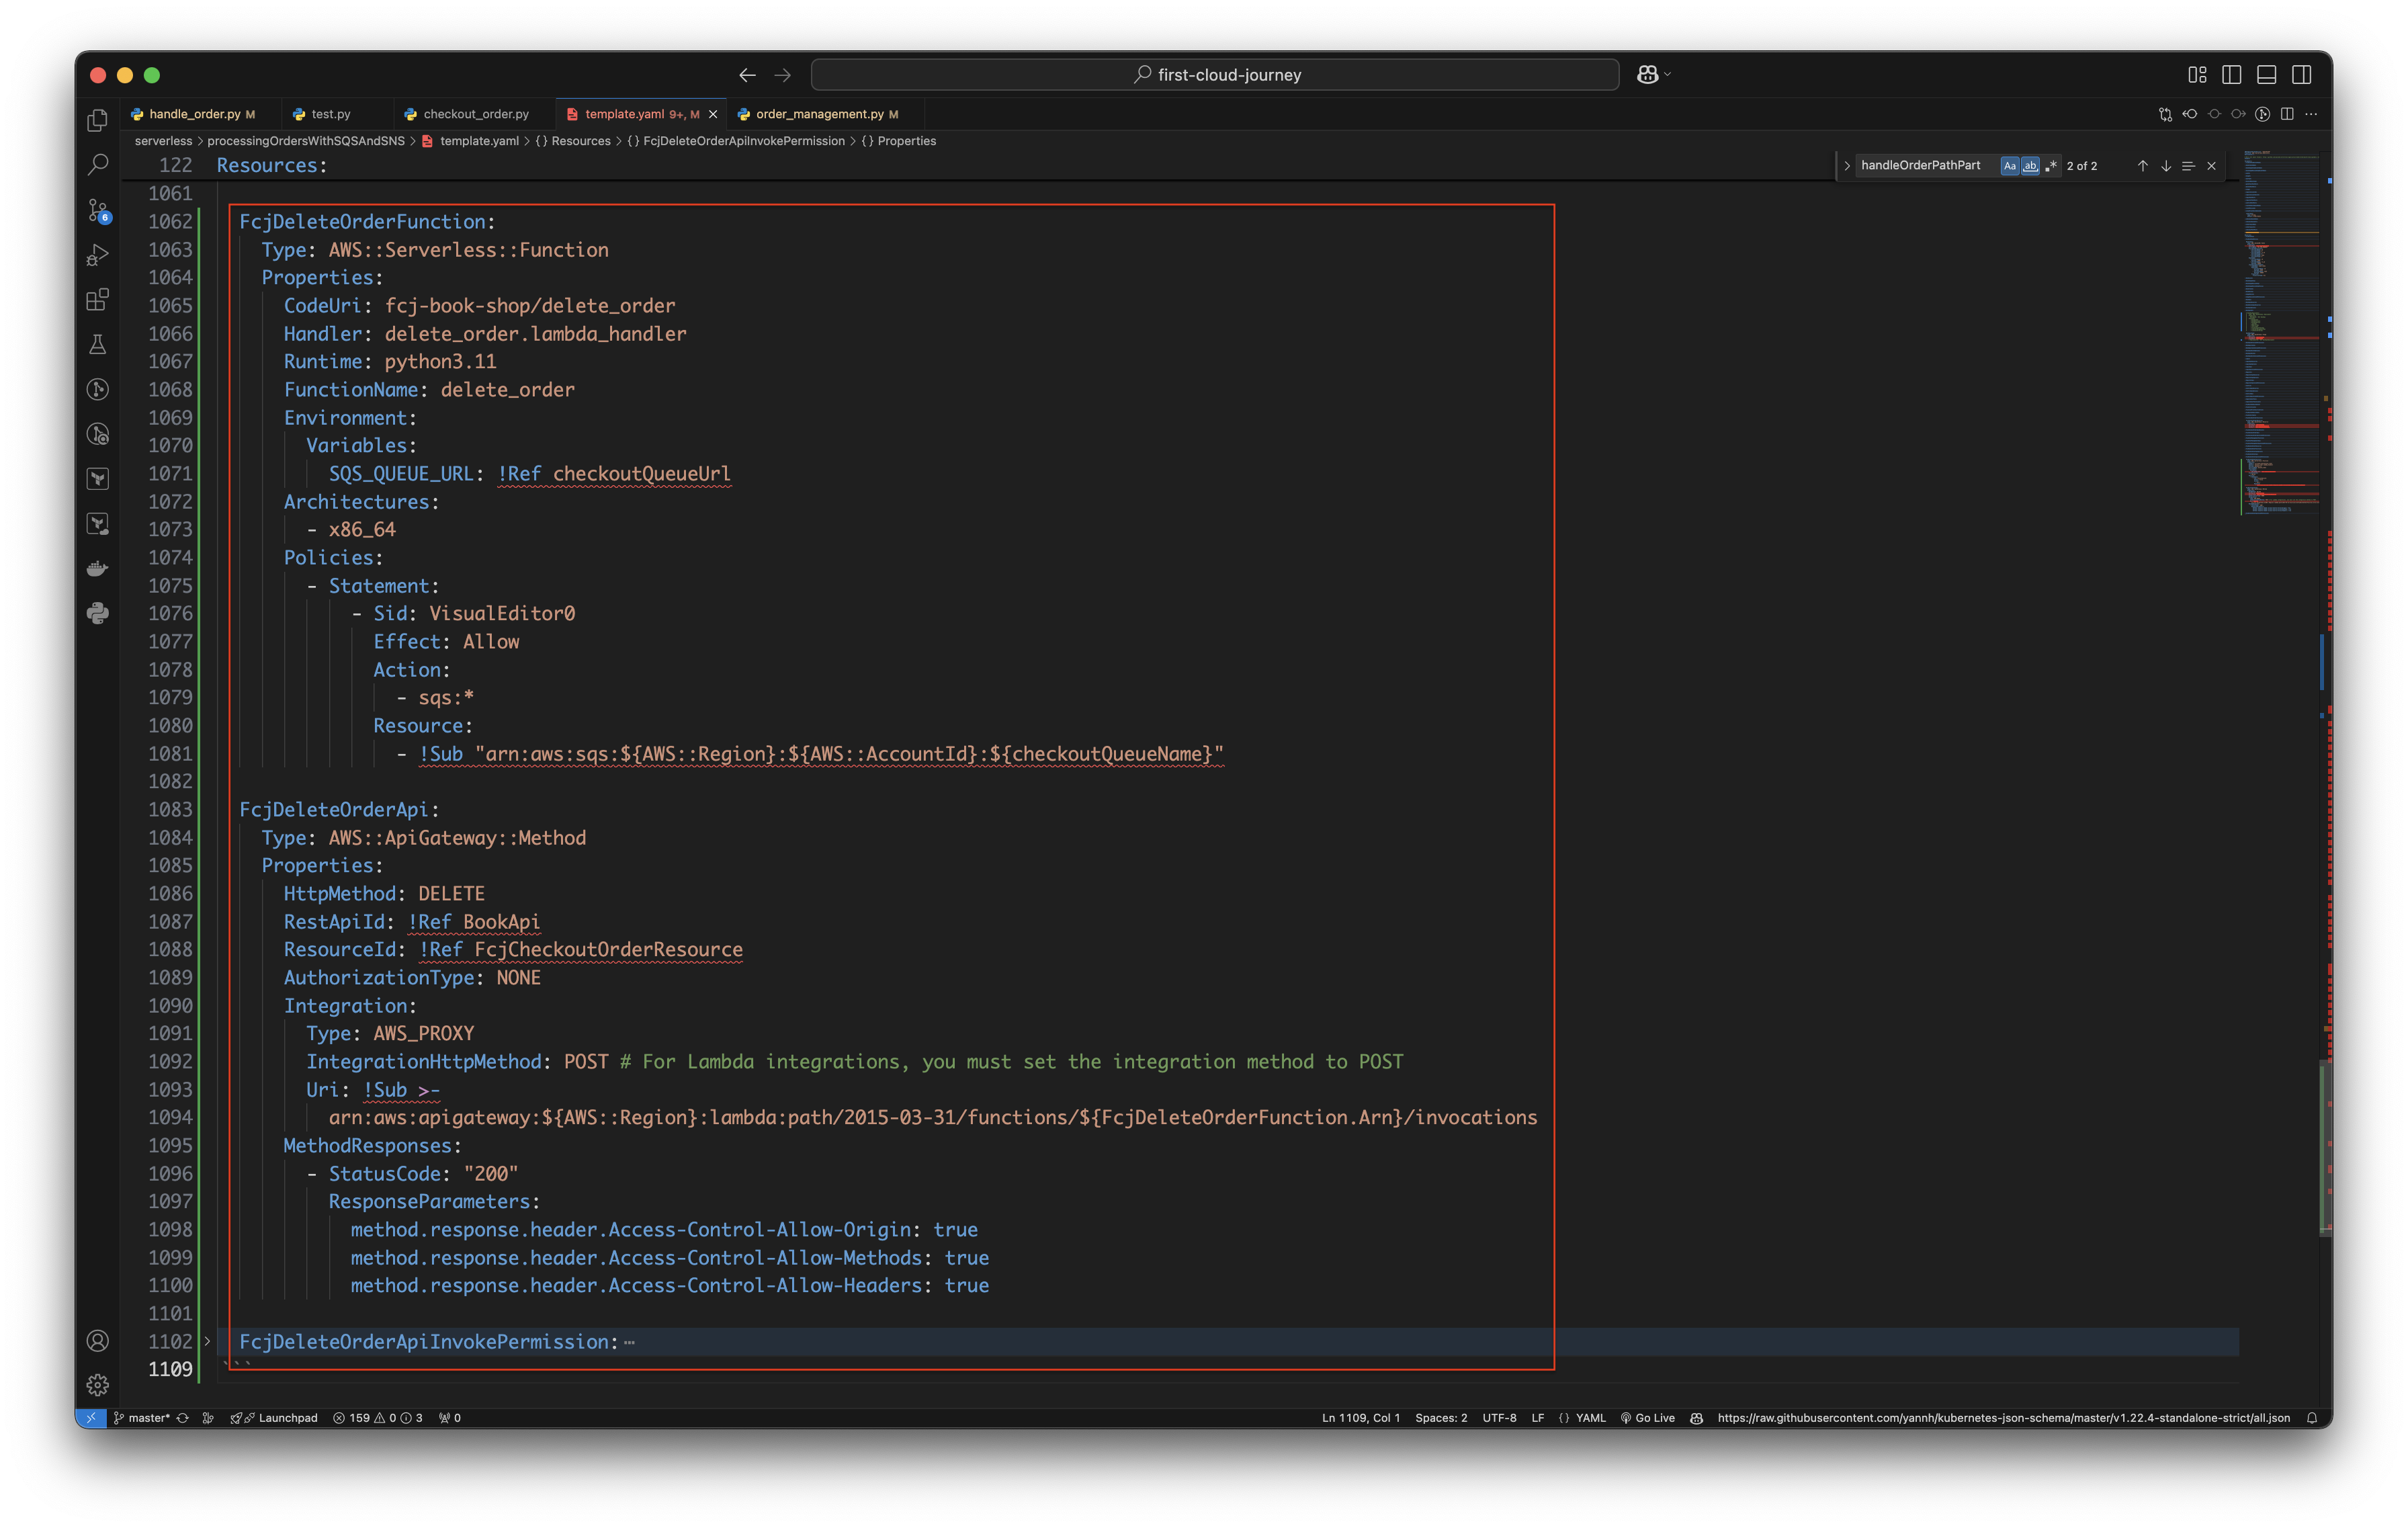The height and width of the screenshot is (1528, 2408).
Task: Split the editor to the right
Action: pyautogui.click(x=2287, y=114)
